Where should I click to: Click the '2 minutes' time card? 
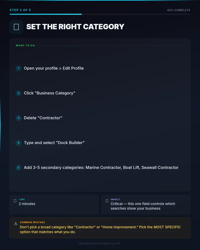54,204
